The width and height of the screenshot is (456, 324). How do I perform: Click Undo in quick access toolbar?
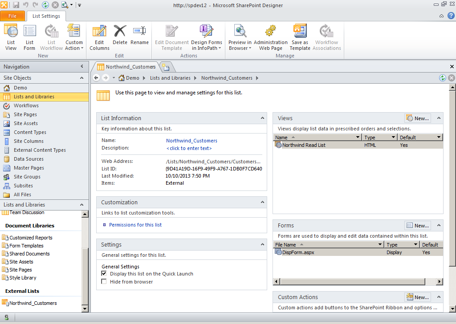point(25,5)
